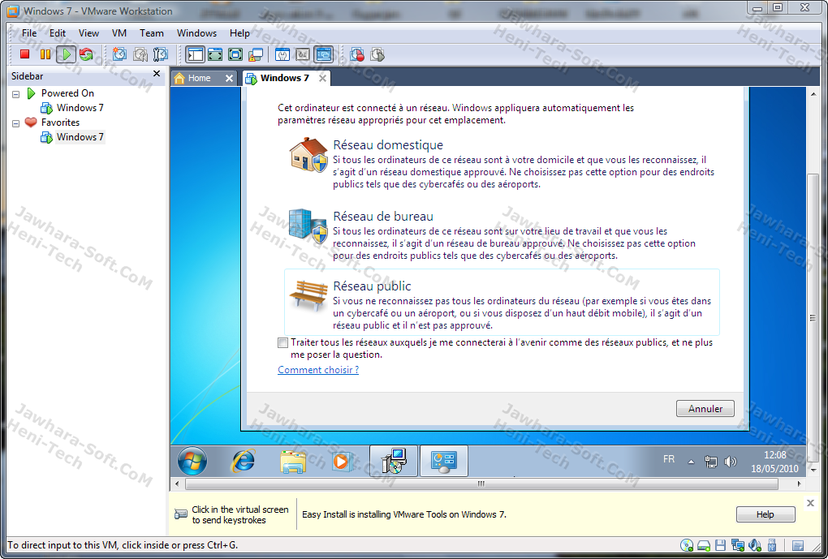The width and height of the screenshot is (828, 559).
Task: Click the Appliance view toolbar icon
Action: (x=303, y=54)
